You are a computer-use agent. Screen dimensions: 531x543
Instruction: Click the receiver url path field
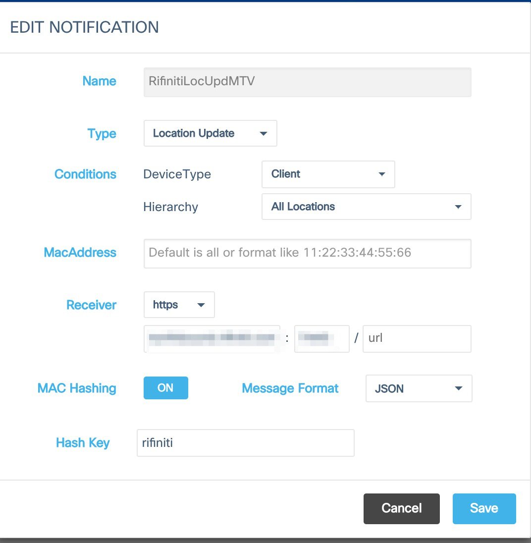417,339
